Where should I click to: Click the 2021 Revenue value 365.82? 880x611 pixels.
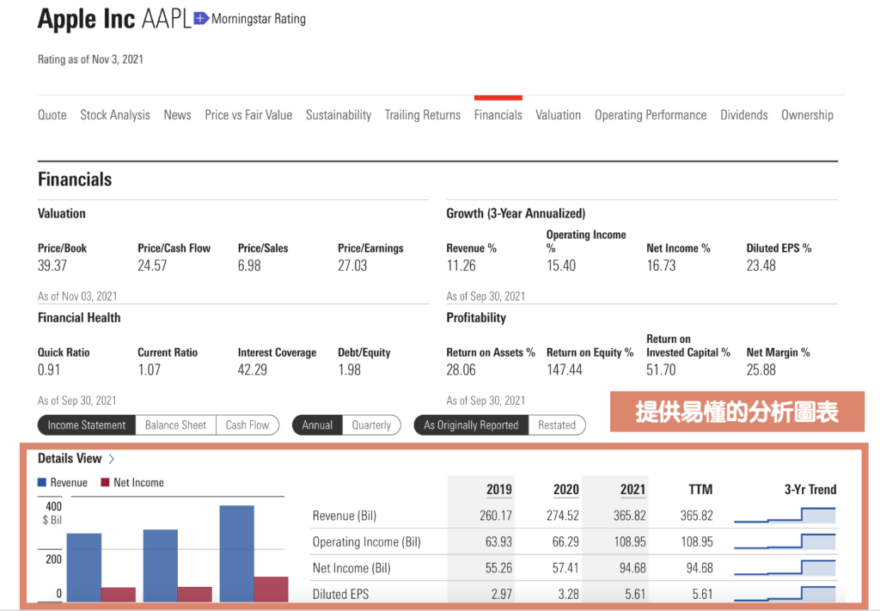click(x=630, y=516)
